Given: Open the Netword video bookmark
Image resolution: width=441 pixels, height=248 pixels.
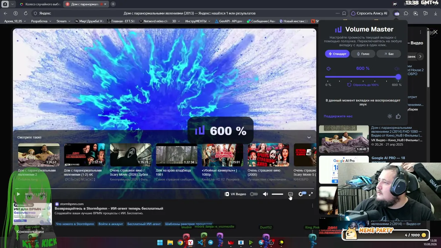Looking at the screenshot, I should pos(153,21).
